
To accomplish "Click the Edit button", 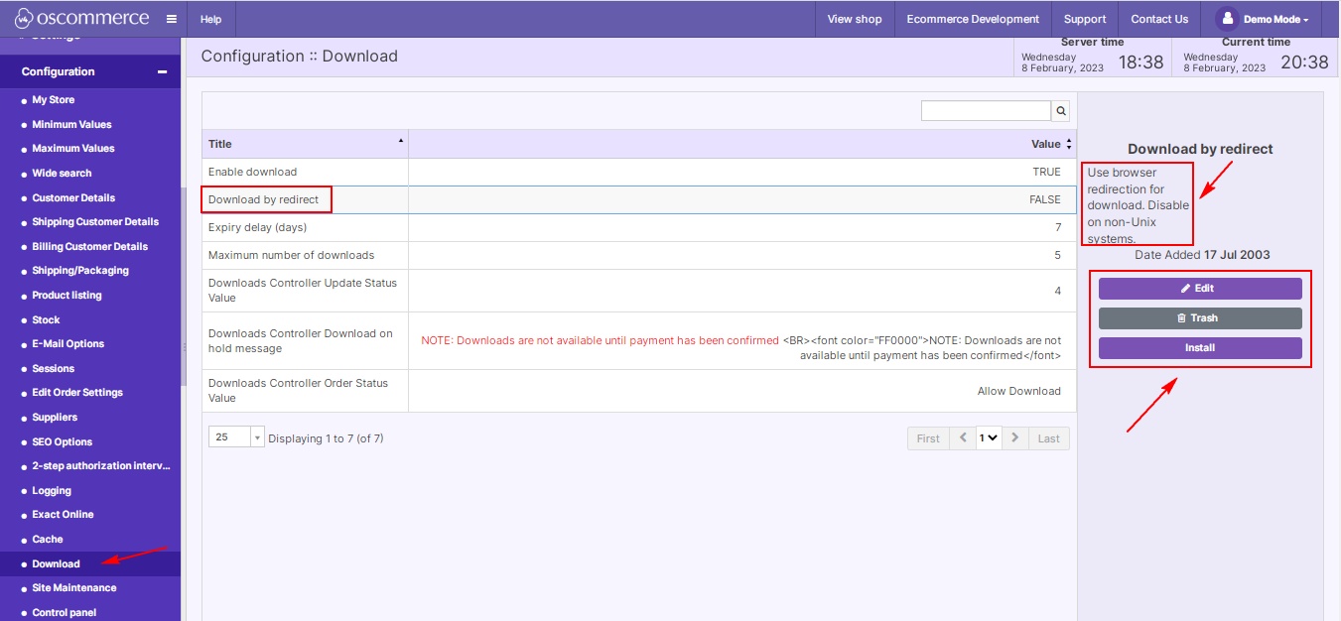I will click(x=1200, y=289).
